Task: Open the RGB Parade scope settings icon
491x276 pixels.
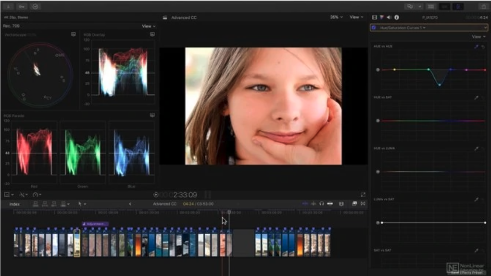Action: tap(152, 115)
